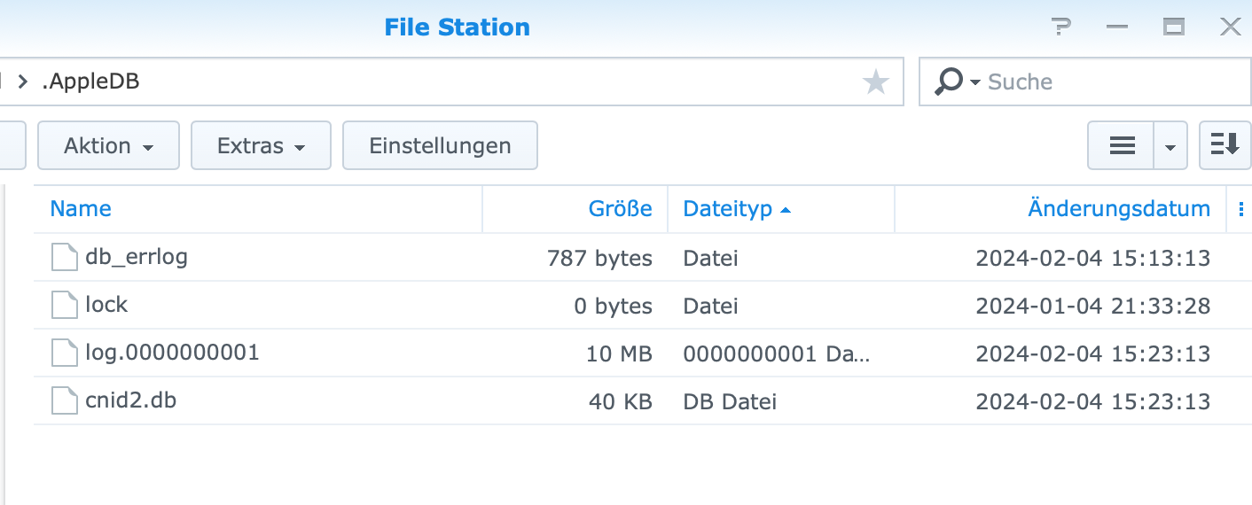Open the Extras dropdown menu
The height and width of the screenshot is (505, 1252).
[x=261, y=146]
